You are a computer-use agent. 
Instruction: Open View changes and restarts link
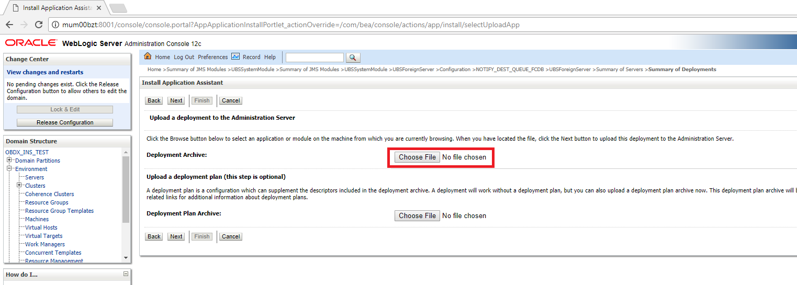[45, 72]
